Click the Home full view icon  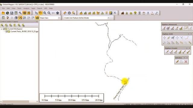58,13
